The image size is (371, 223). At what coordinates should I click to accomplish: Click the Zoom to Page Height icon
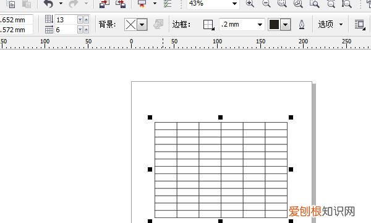[x=347, y=4]
